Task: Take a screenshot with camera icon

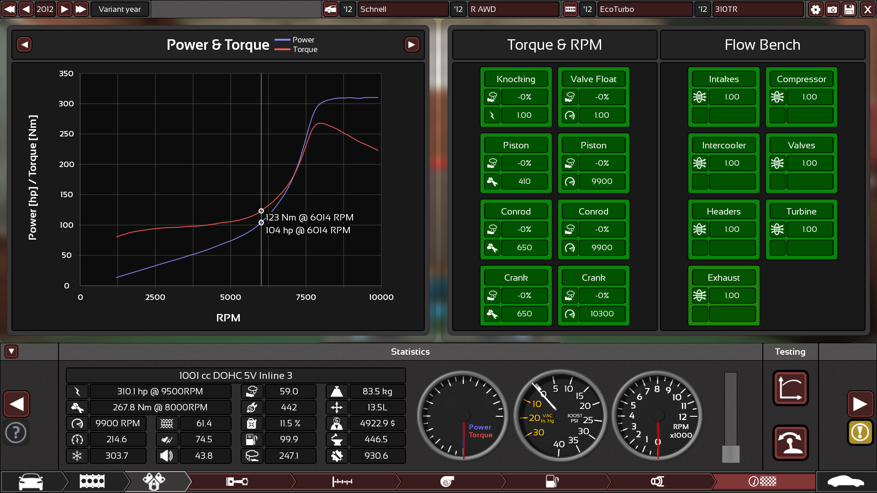Action: tap(832, 9)
